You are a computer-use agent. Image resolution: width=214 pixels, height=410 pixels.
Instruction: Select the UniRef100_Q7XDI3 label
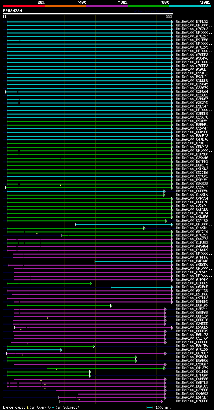192,143
